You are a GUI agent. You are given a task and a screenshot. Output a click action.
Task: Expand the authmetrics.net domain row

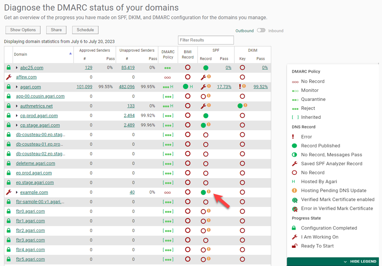pyautogui.click(x=16, y=106)
